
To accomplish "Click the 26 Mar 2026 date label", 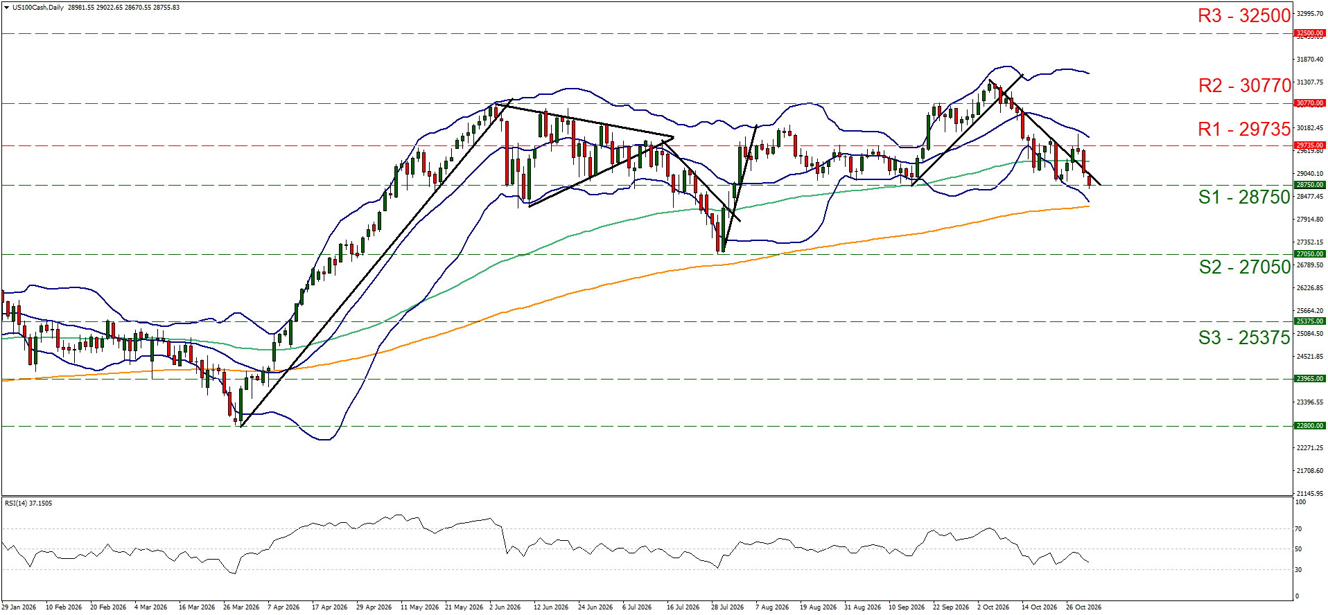I will coord(241,607).
